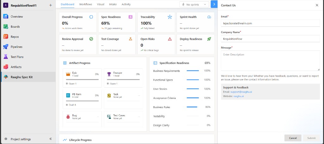Switch to the Intake tab
The width and height of the screenshot is (324, 144).
coord(113,4)
